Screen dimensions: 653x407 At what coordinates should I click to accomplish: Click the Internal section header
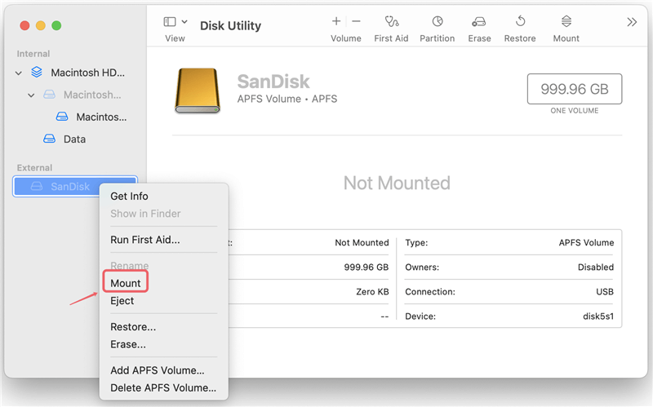point(33,54)
